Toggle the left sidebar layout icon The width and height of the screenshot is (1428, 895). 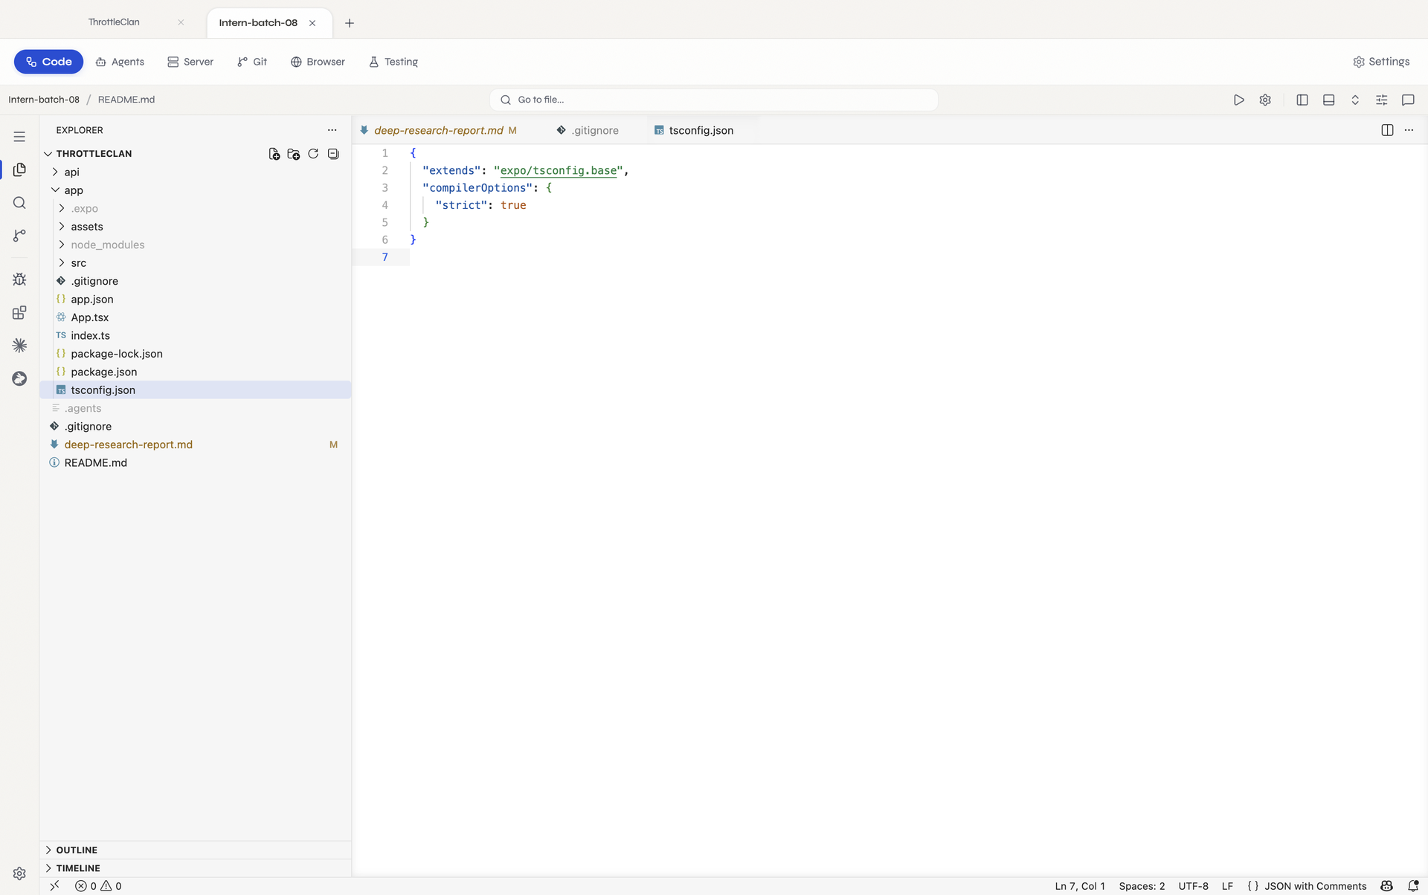1302,100
